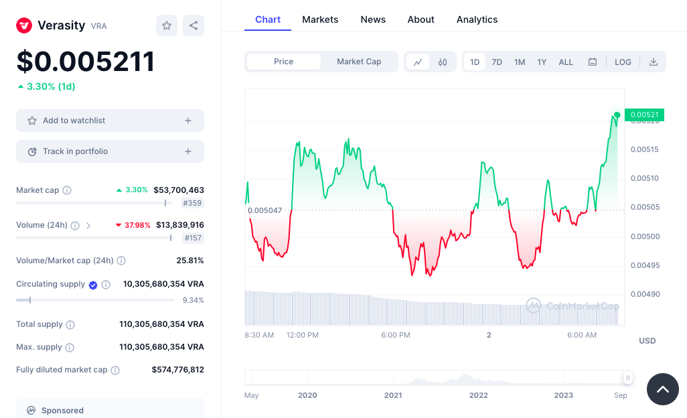Click the $13,839,916 volume value

pyautogui.click(x=180, y=225)
